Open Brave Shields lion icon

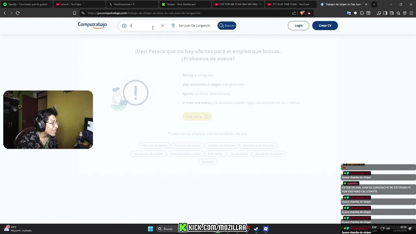(x=302, y=13)
